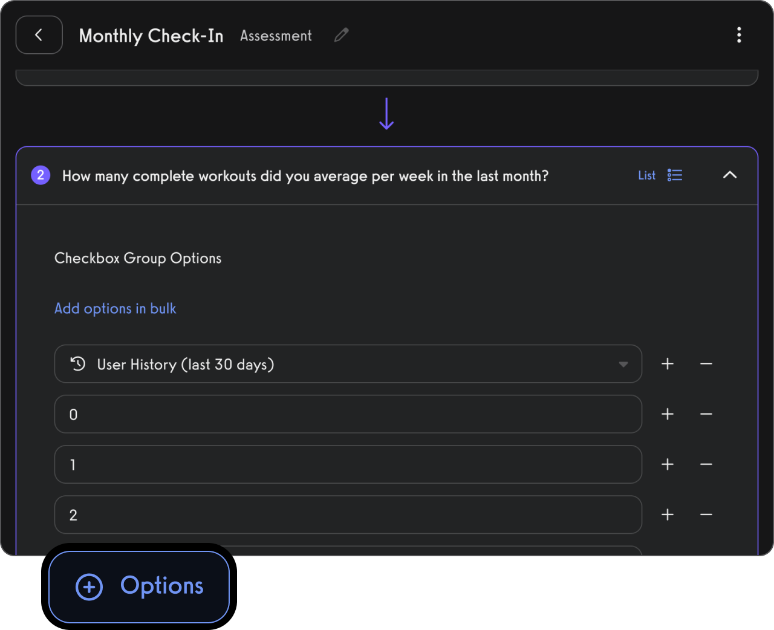Viewport: 774px width, 630px height.
Task: Click the back arrow button
Action: coord(39,35)
